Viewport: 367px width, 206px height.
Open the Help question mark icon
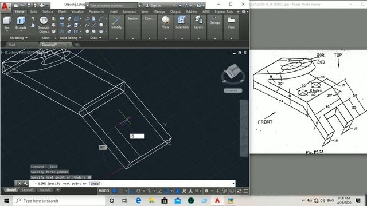point(199,5)
